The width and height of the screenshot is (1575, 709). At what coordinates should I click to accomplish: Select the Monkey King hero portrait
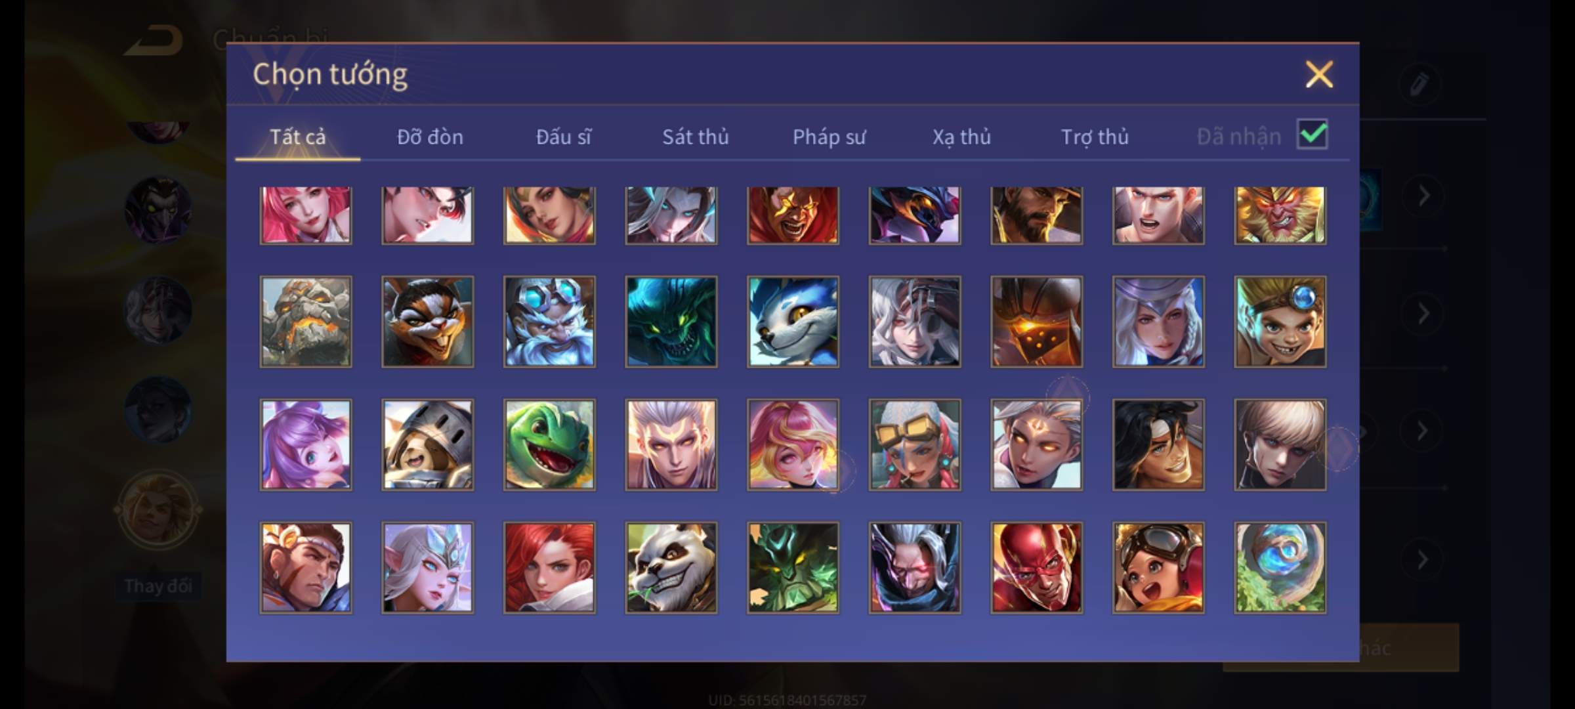coord(1280,215)
